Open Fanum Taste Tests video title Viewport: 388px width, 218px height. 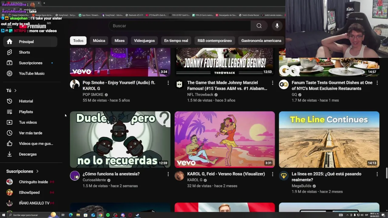(x=332, y=85)
